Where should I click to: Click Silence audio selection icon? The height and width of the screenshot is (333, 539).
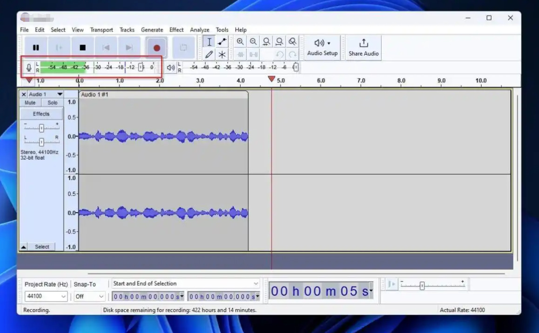click(254, 54)
